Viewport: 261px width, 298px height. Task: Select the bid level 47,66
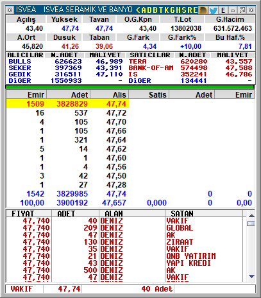pyautogui.click(x=116, y=131)
